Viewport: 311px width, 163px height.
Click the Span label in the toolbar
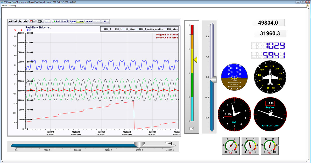[x=73, y=22]
